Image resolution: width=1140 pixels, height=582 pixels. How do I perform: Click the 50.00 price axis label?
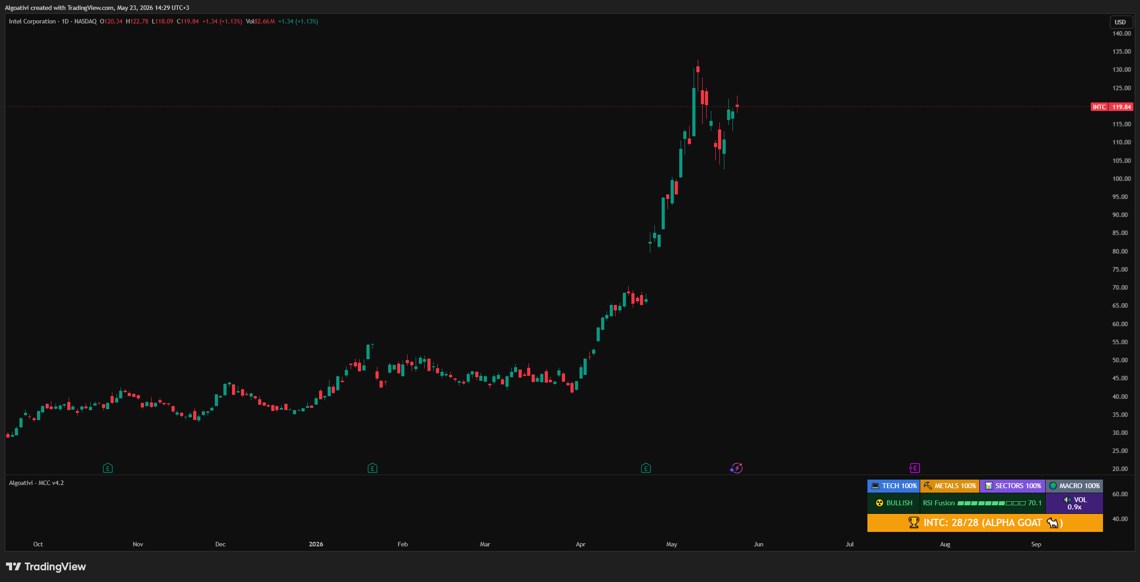1120,360
